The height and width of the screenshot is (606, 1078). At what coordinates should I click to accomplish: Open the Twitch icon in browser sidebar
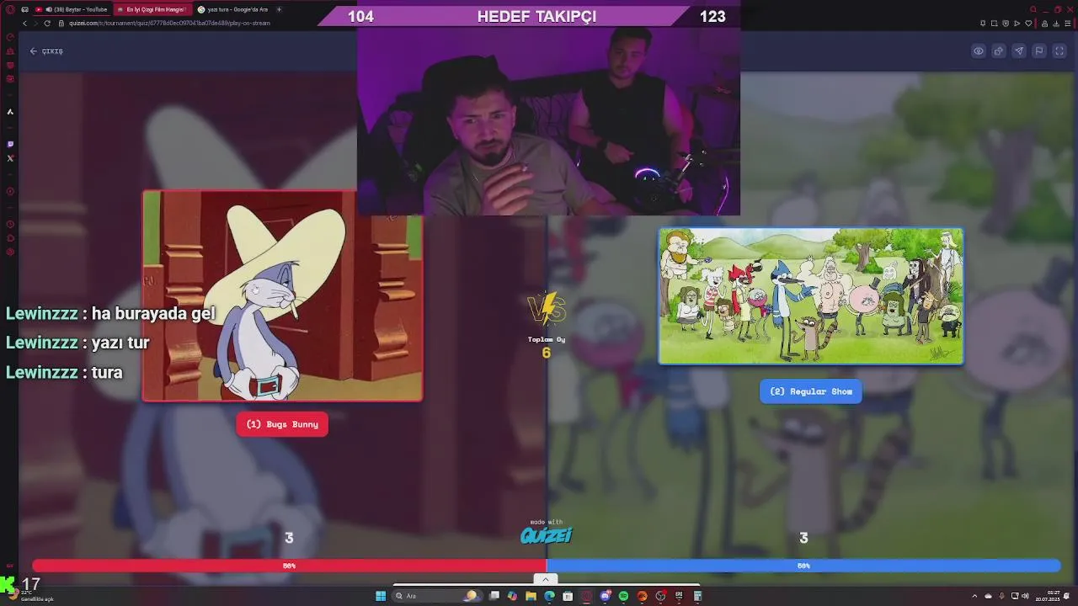(10, 144)
